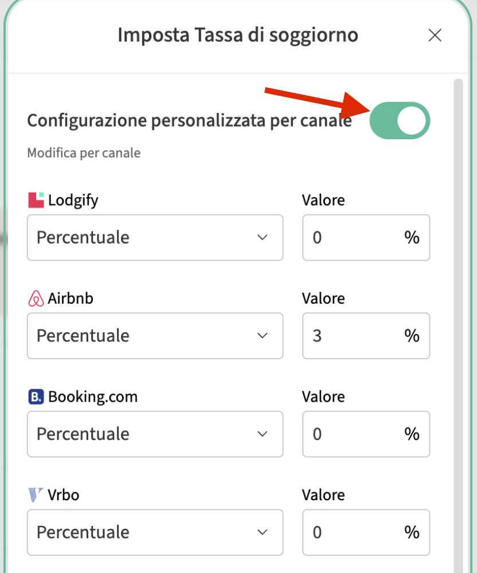This screenshot has width=477, height=573.
Task: Expand the Vrbo Percentuale dropdown
Action: [155, 532]
